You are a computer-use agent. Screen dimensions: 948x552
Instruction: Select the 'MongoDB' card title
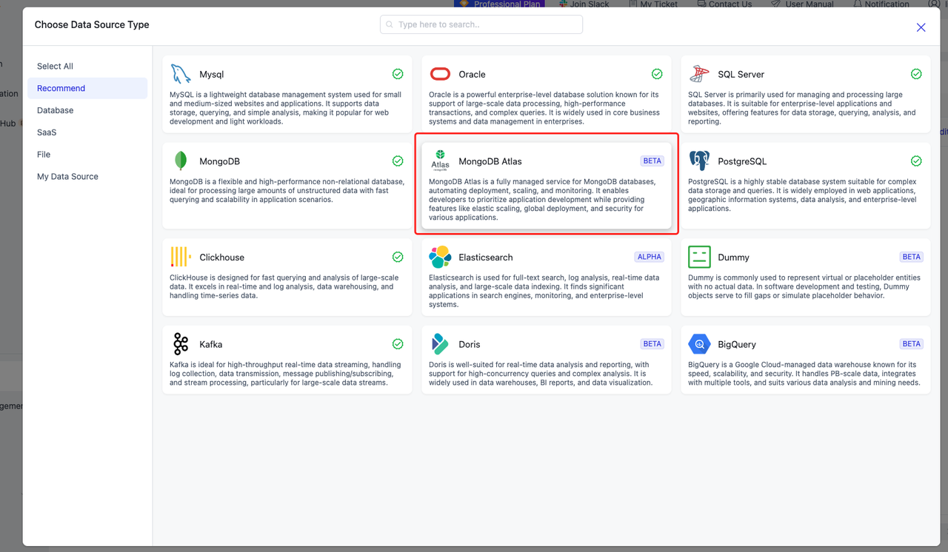[x=219, y=161]
